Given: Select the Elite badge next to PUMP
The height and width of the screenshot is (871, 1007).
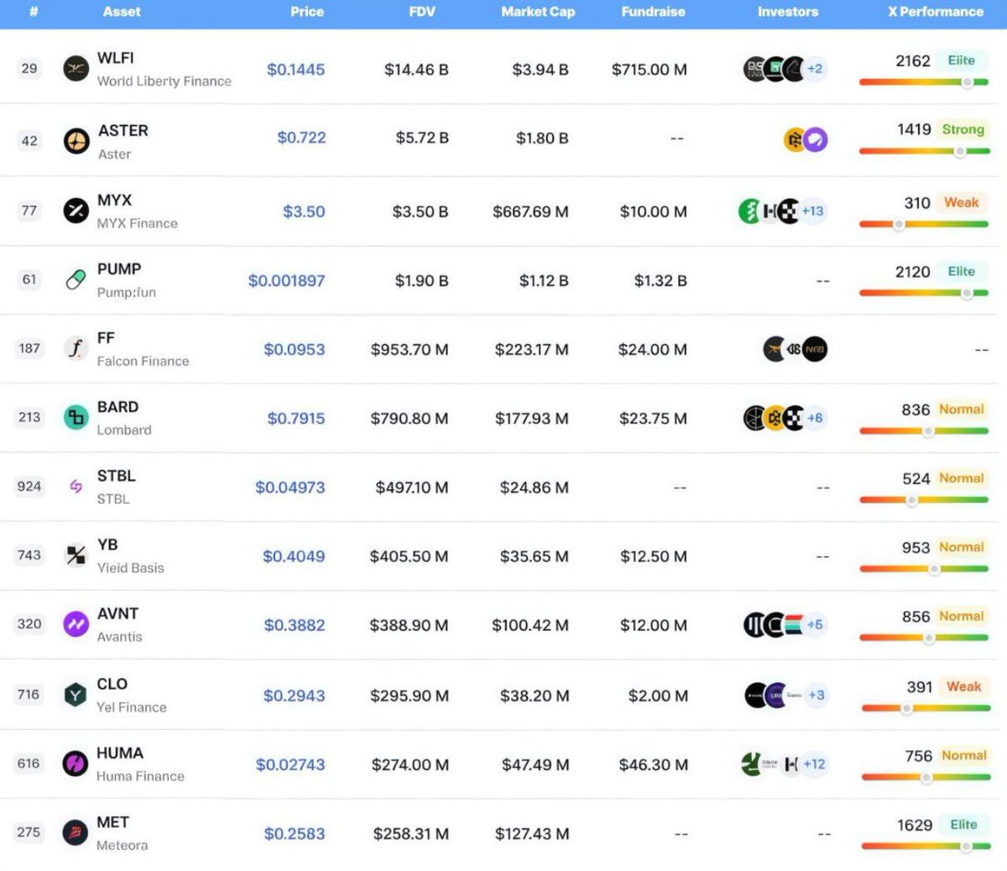Looking at the screenshot, I should pos(962,271).
